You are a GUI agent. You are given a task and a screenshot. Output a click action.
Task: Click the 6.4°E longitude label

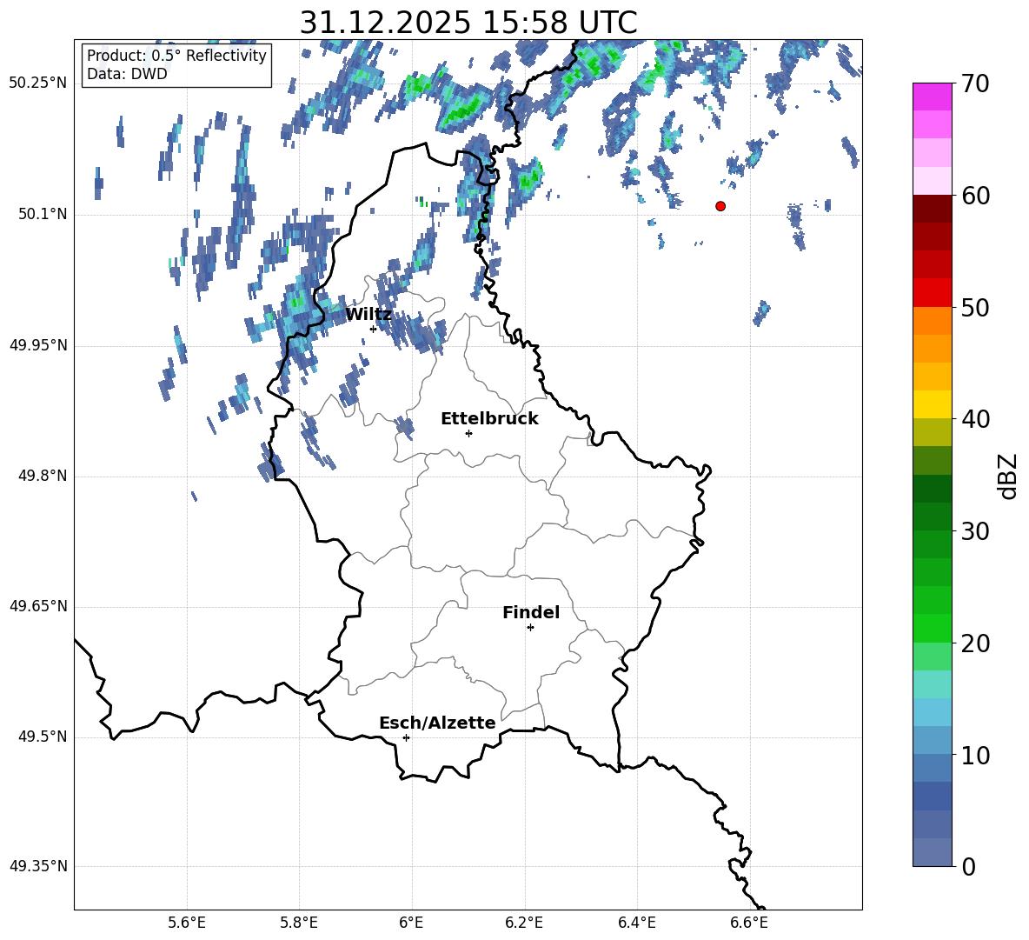637,923
